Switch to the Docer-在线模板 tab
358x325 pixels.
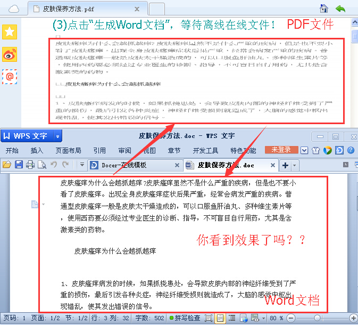[x=136, y=165]
